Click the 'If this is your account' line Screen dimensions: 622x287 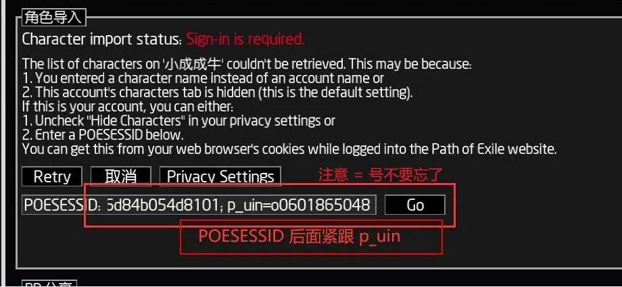click(128, 107)
